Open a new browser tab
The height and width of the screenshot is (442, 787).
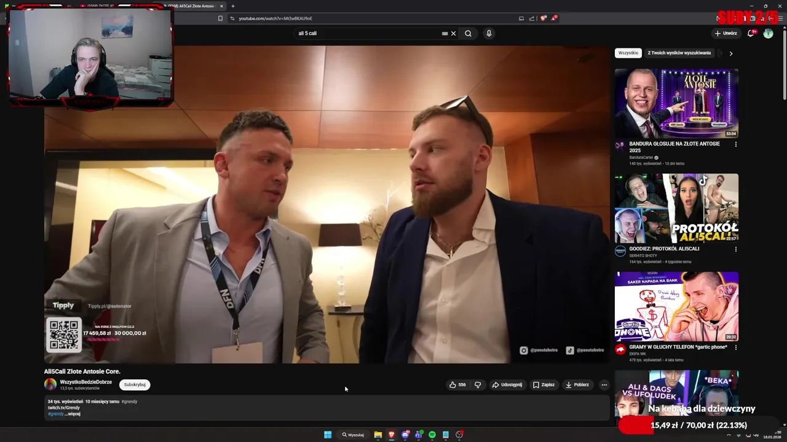pyautogui.click(x=232, y=6)
